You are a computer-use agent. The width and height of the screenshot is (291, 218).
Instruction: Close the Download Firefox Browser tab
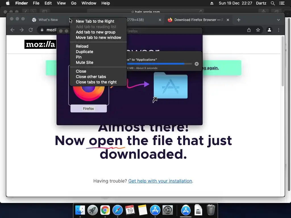(228, 20)
